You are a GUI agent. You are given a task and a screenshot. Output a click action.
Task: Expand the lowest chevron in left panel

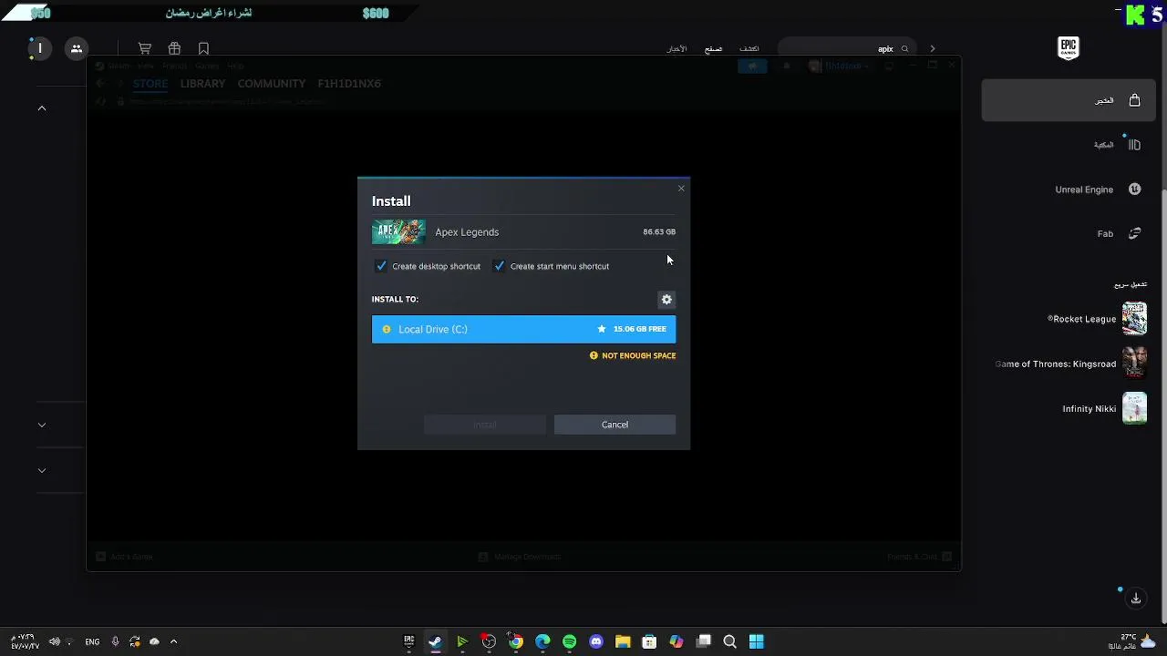(42, 470)
